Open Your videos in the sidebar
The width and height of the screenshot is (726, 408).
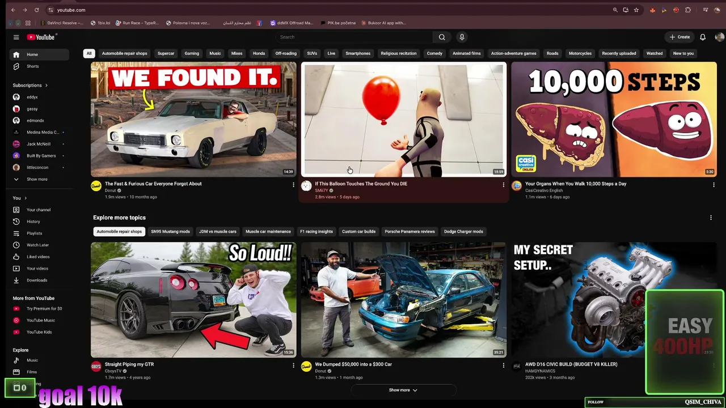click(39, 269)
